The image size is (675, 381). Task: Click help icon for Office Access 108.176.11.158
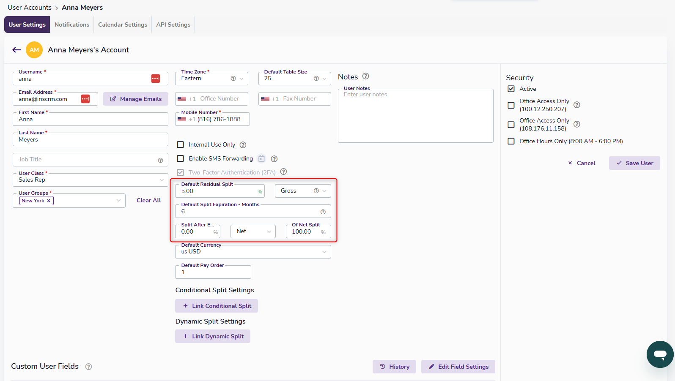pyautogui.click(x=577, y=124)
